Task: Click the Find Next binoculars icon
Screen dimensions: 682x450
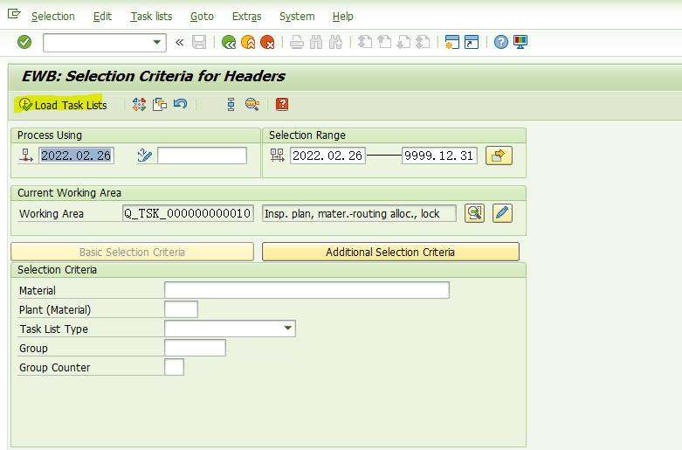Action: pyautogui.click(x=335, y=42)
